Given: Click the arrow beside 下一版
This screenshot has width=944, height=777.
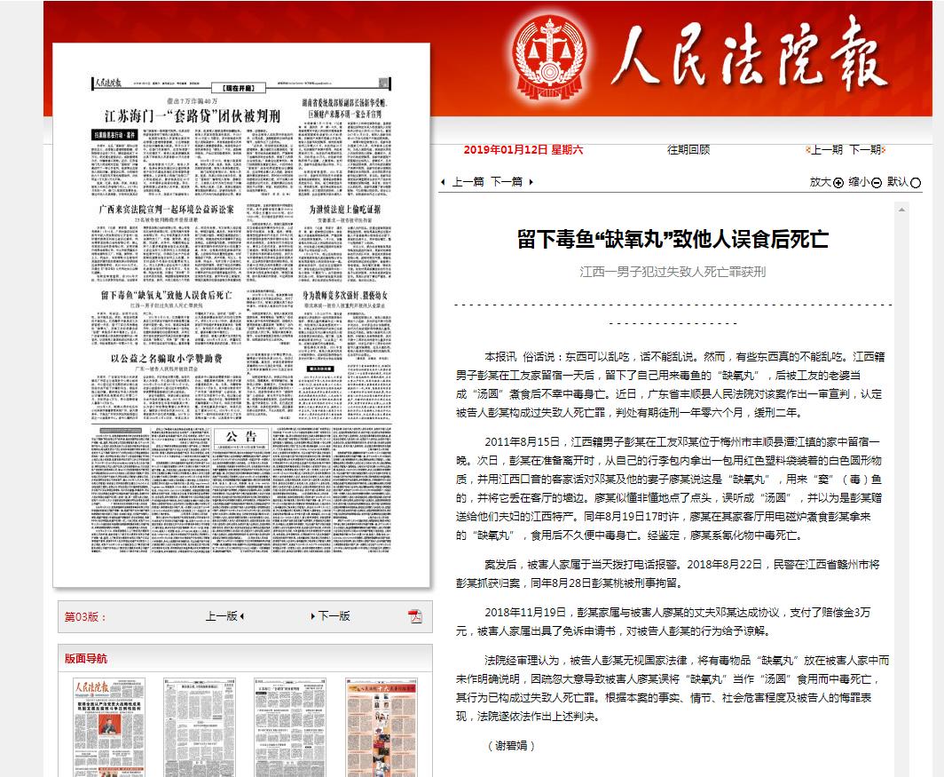Looking at the screenshot, I should [313, 616].
